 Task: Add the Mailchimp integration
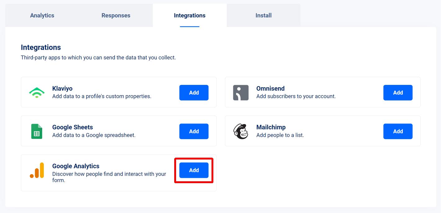point(398,131)
